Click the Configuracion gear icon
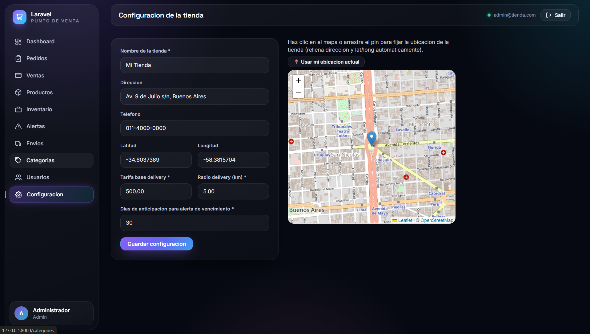The image size is (590, 334). (19, 195)
